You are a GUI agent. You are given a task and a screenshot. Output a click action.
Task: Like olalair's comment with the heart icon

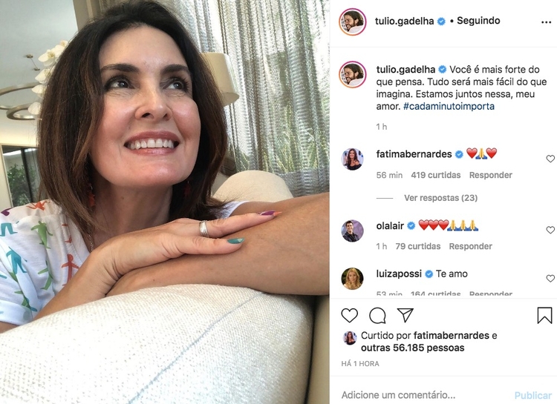550,230
